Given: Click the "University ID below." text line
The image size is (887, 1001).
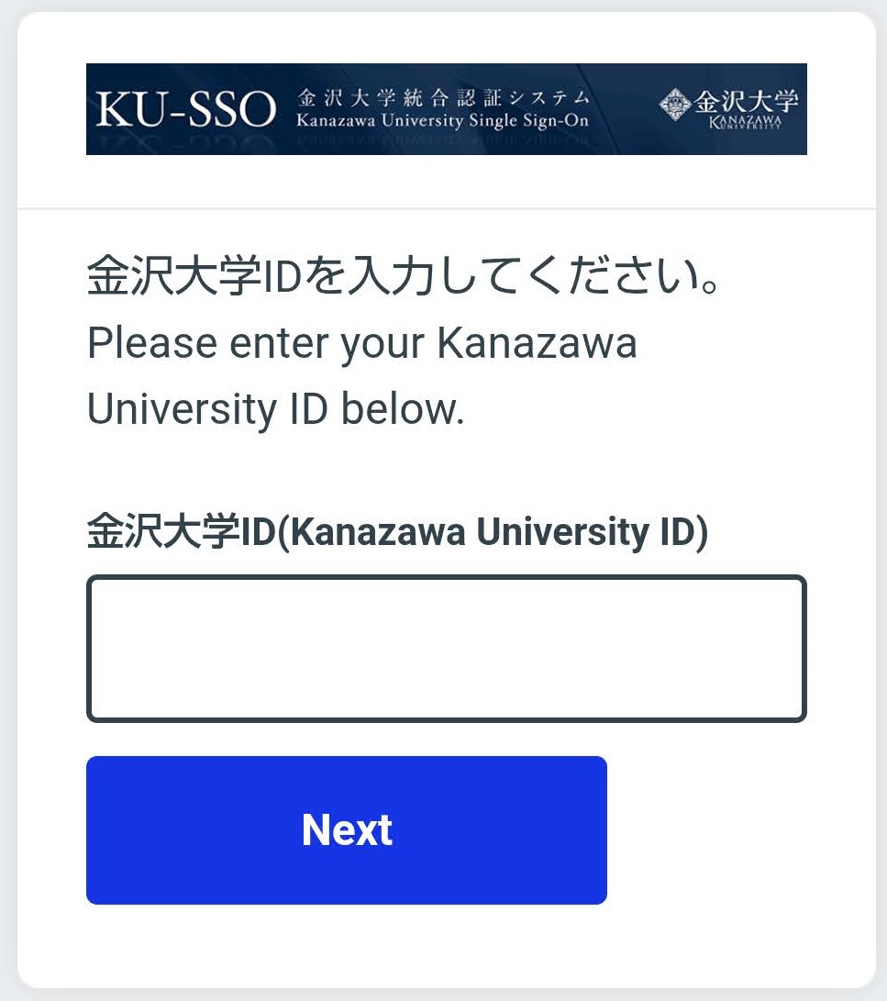Looking at the screenshot, I should pyautogui.click(x=275, y=409).
